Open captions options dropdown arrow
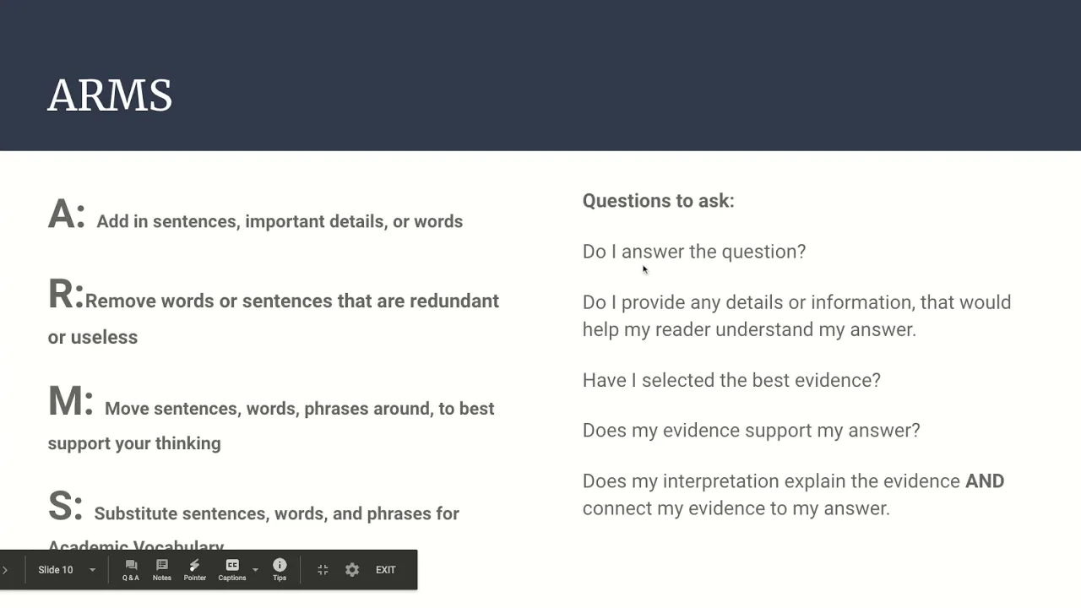Image resolution: width=1081 pixels, height=608 pixels. [255, 570]
